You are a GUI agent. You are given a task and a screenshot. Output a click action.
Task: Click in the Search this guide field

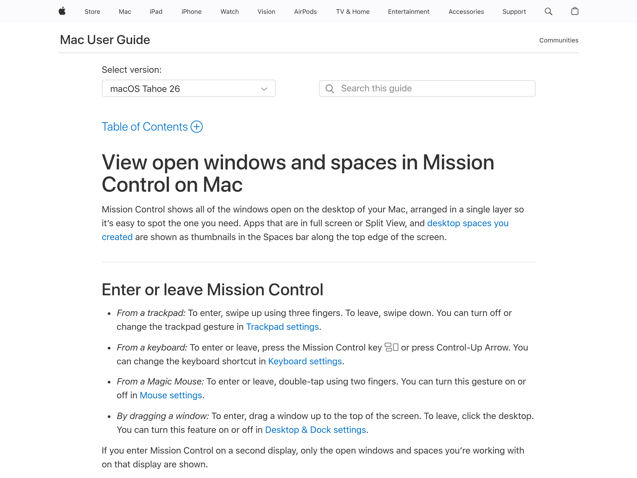point(427,88)
